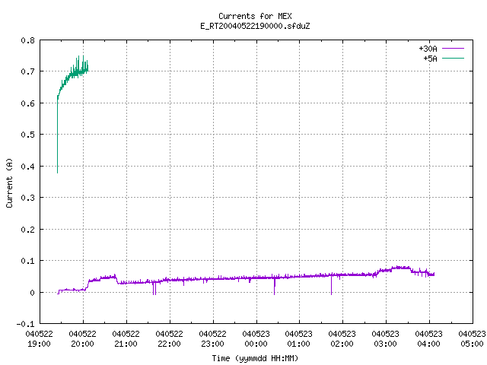Click the 0.7 y-axis tick label
487x365 pixels.
tap(27, 71)
